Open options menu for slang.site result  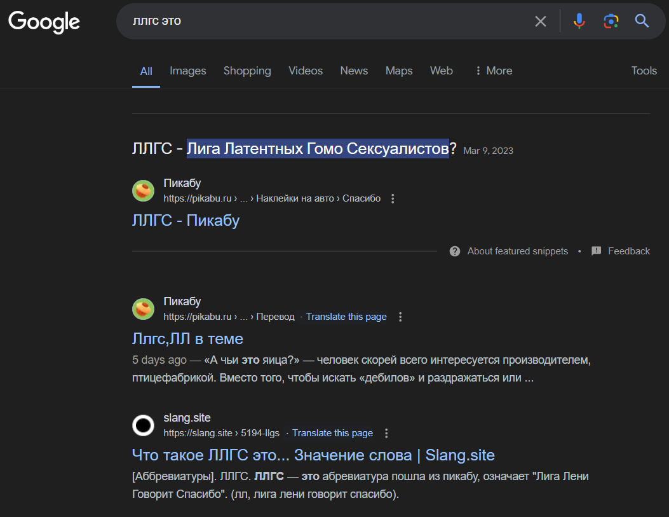[386, 433]
